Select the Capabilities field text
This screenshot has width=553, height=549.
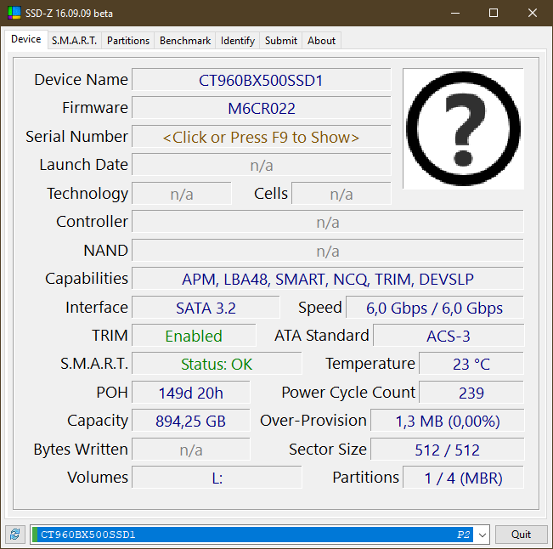click(327, 279)
